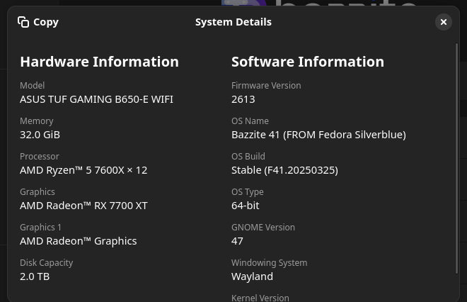The image size is (467, 302).
Task: Select the AMD Ryzen 5 7600X processor value
Action: coord(83,170)
